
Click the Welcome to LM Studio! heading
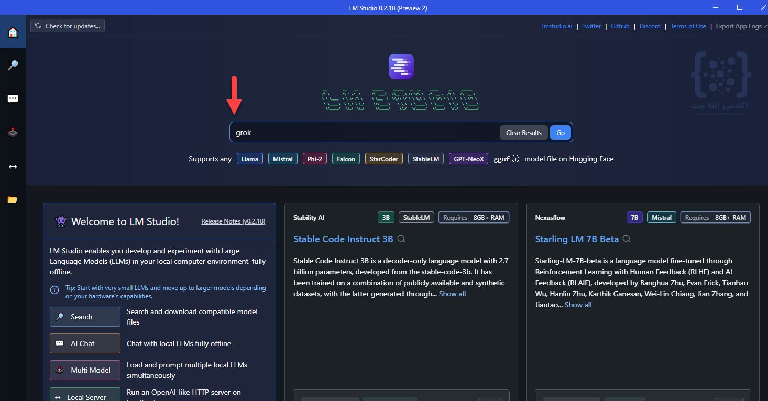pos(125,221)
